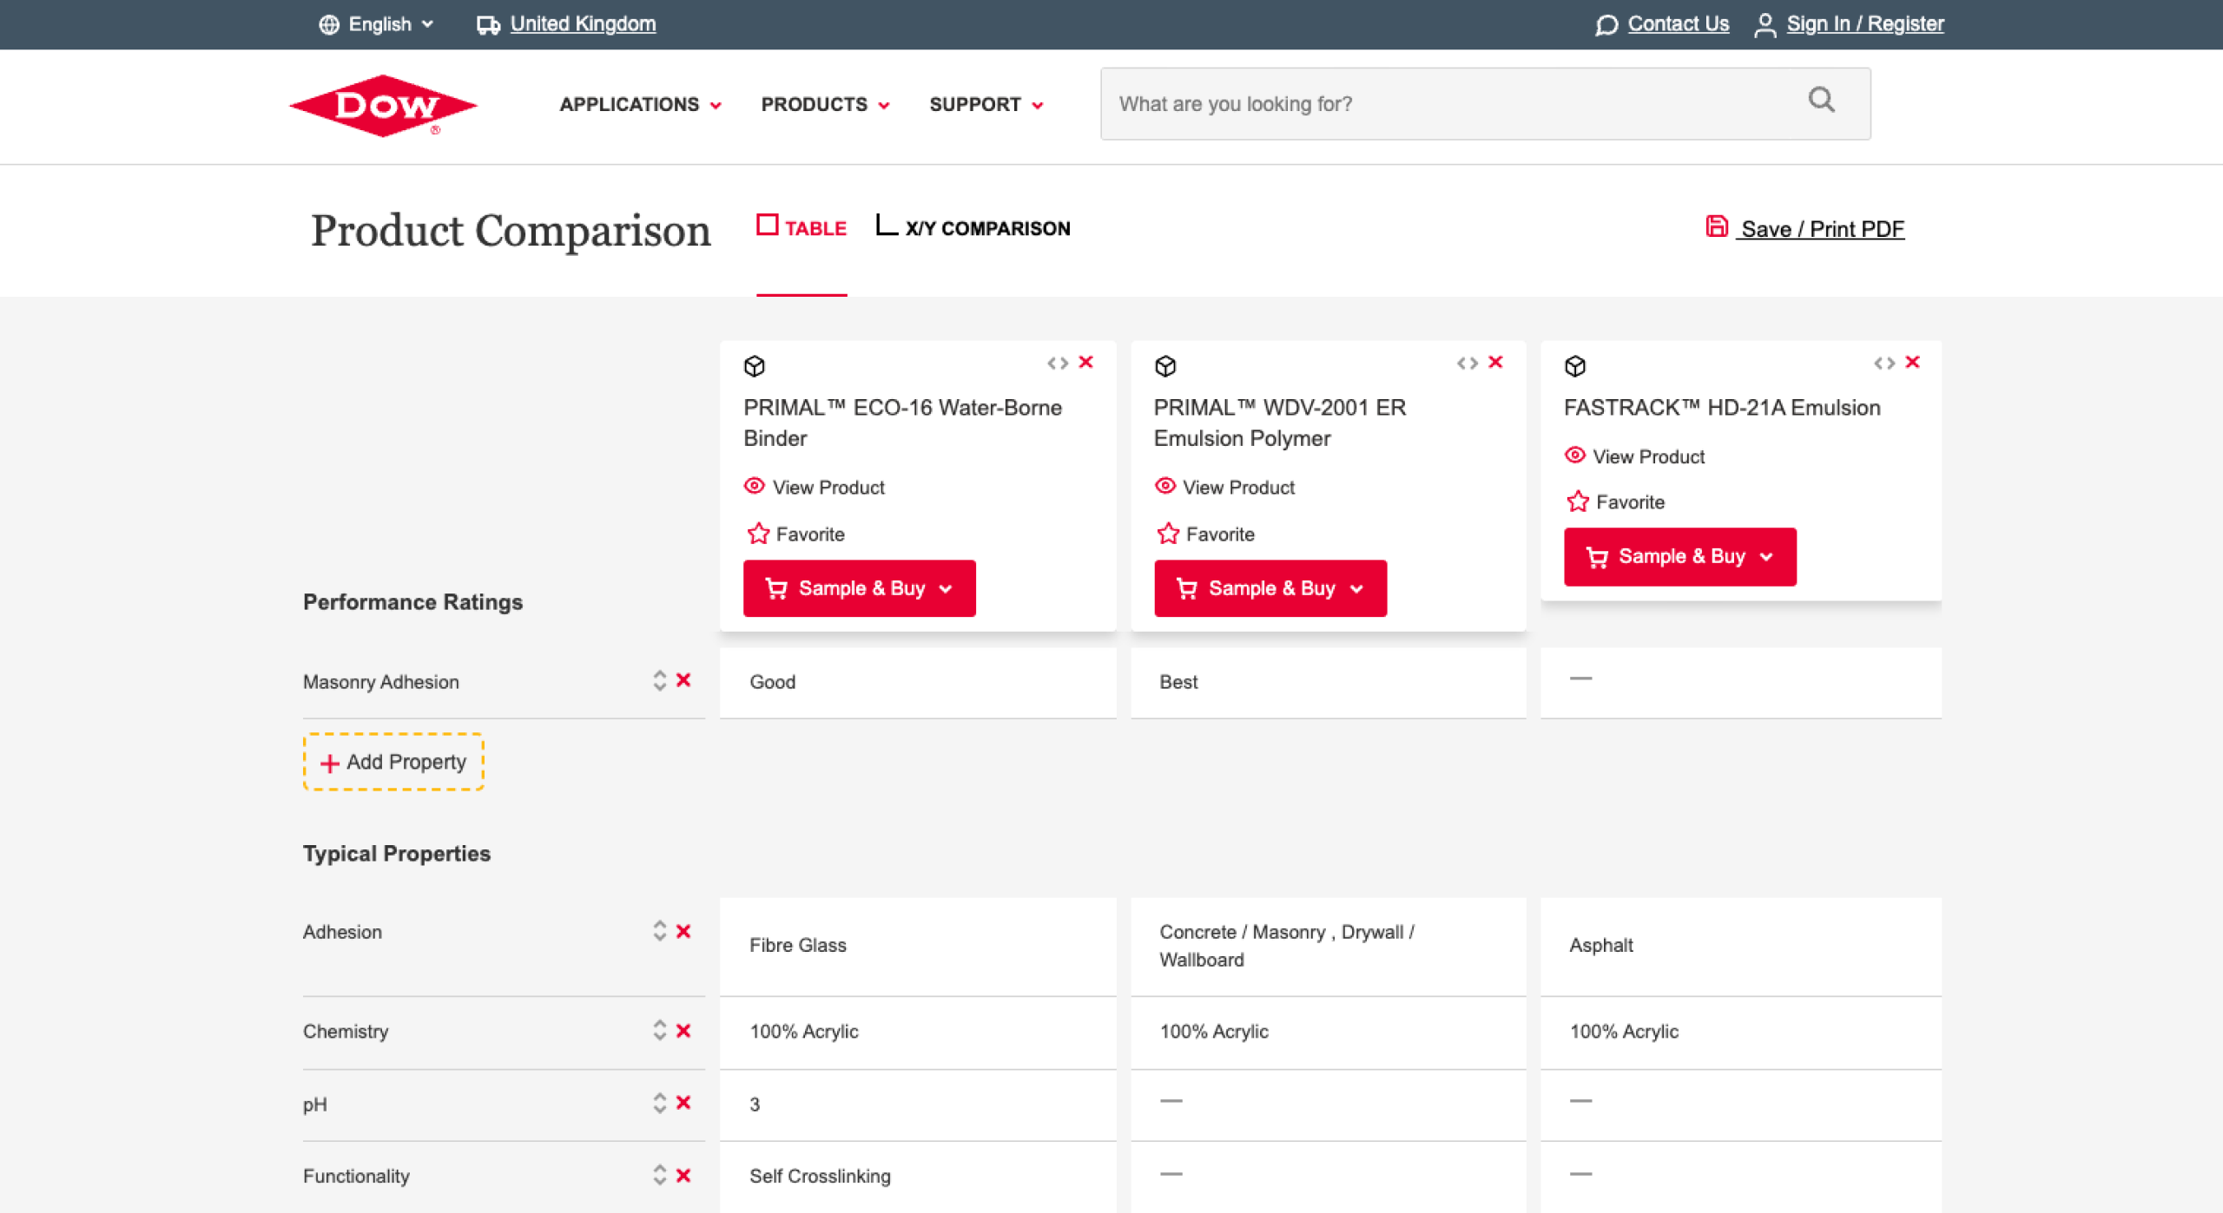Click reorder arrows for Chemistry row
The image size is (2223, 1213).
coord(660,1030)
